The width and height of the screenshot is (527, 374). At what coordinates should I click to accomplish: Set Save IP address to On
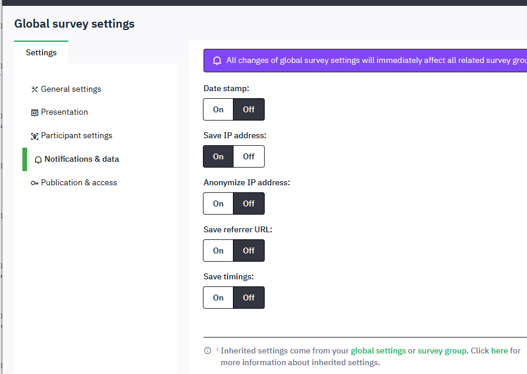coord(218,156)
